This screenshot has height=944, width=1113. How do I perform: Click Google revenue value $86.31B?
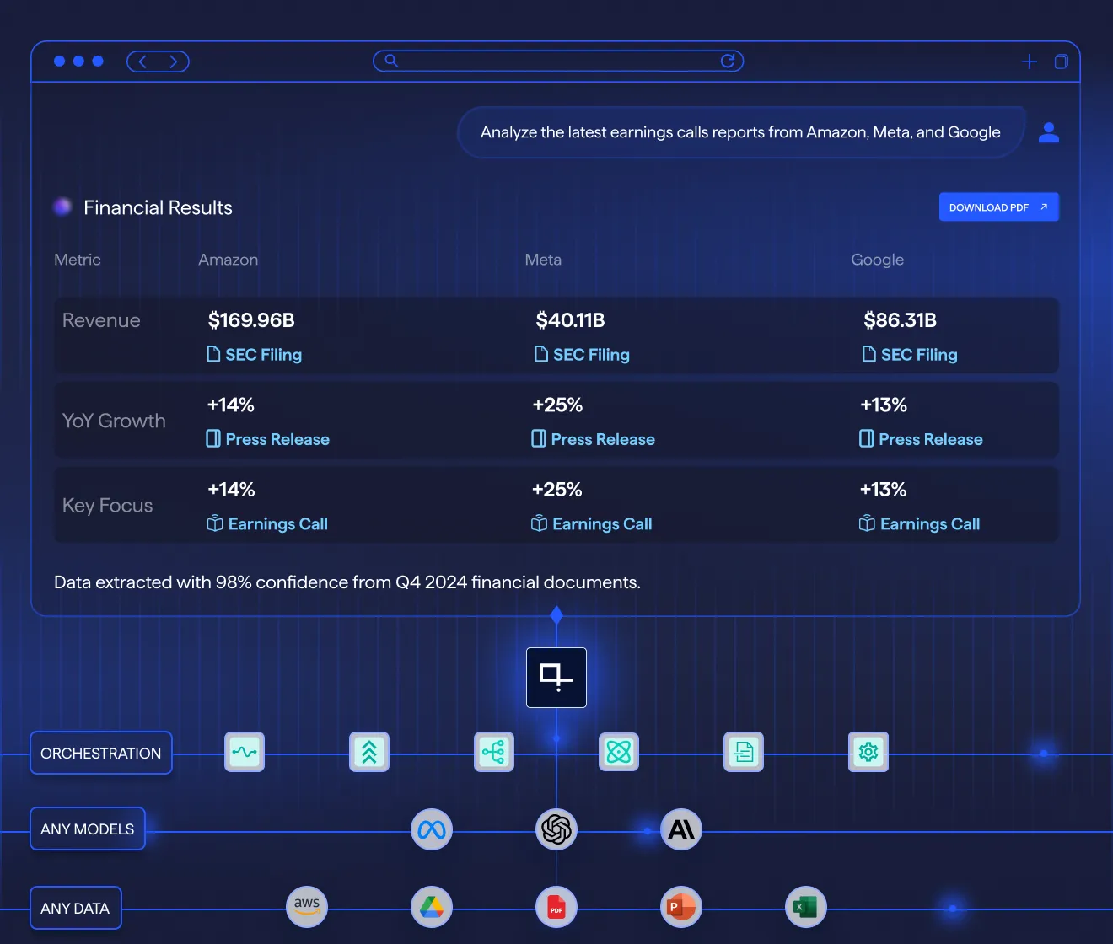[901, 320]
